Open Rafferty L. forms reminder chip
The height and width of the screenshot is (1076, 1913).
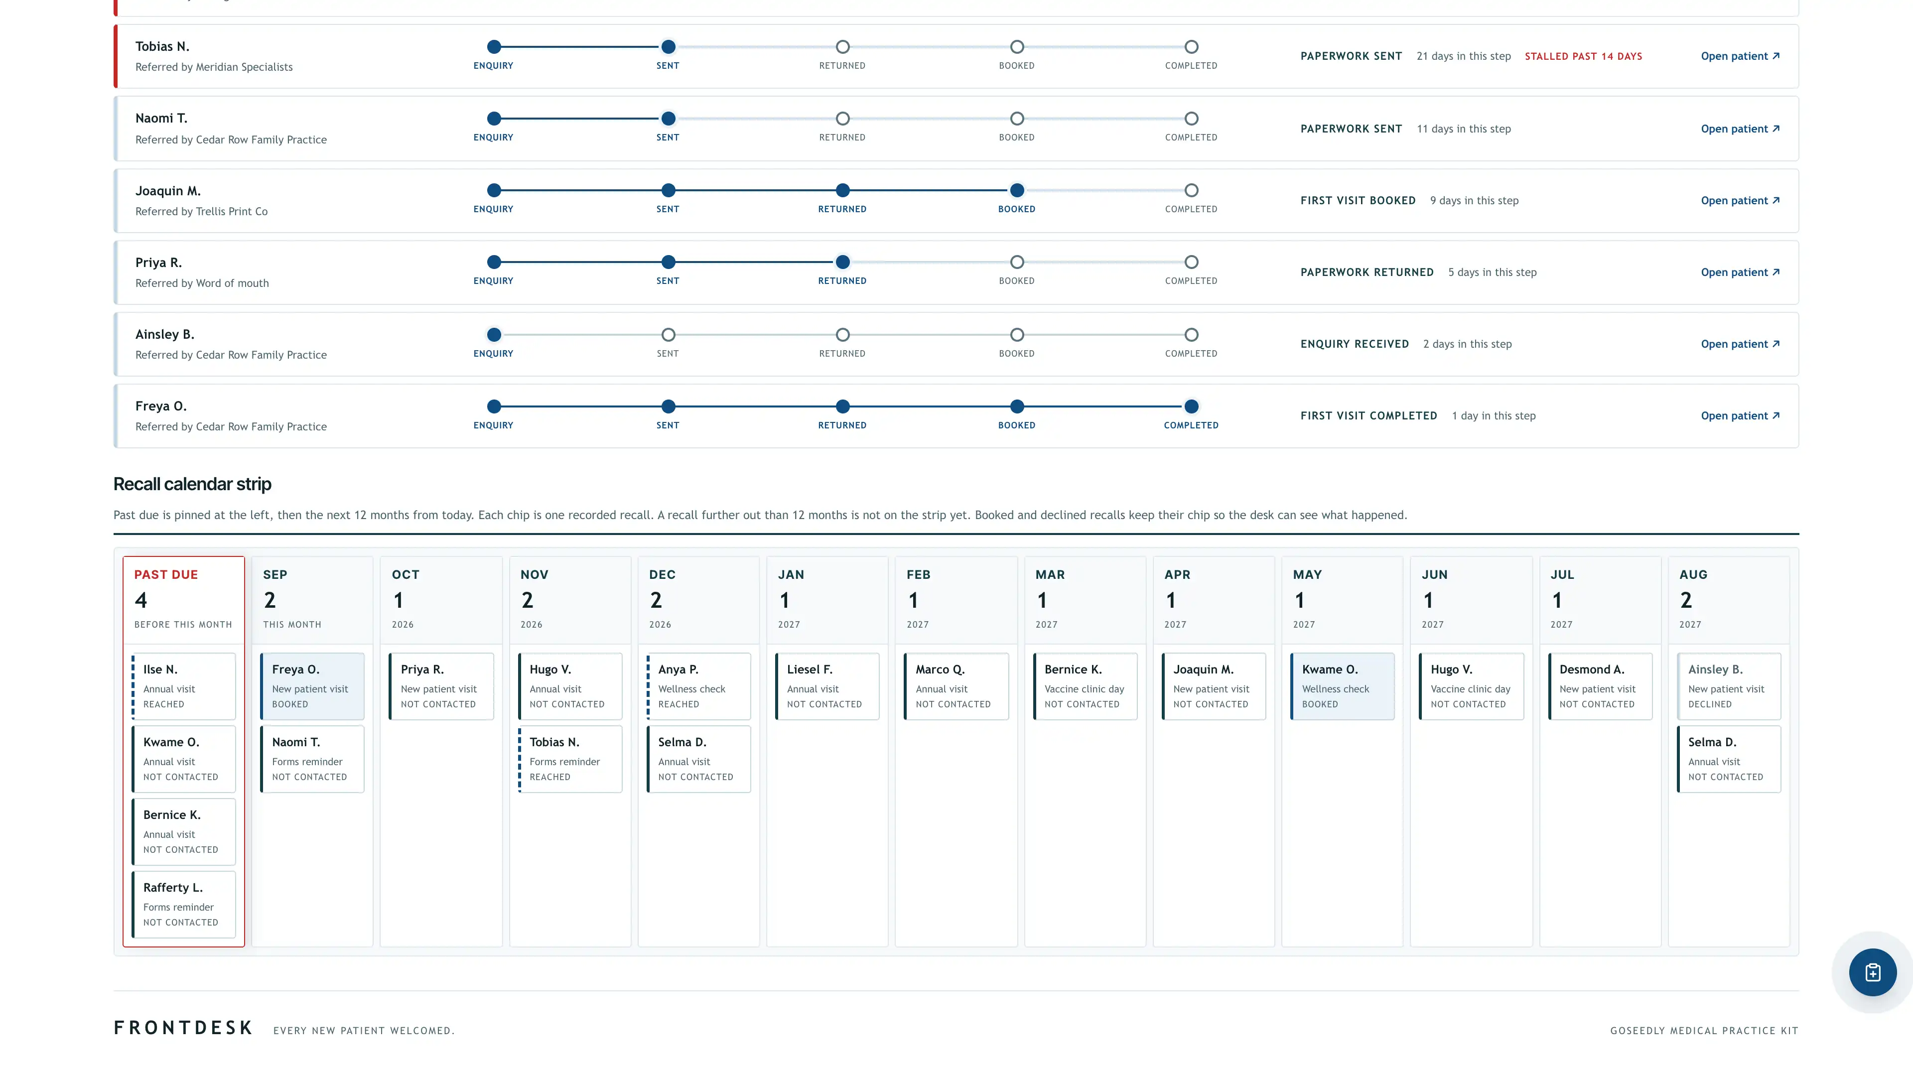tap(183, 905)
